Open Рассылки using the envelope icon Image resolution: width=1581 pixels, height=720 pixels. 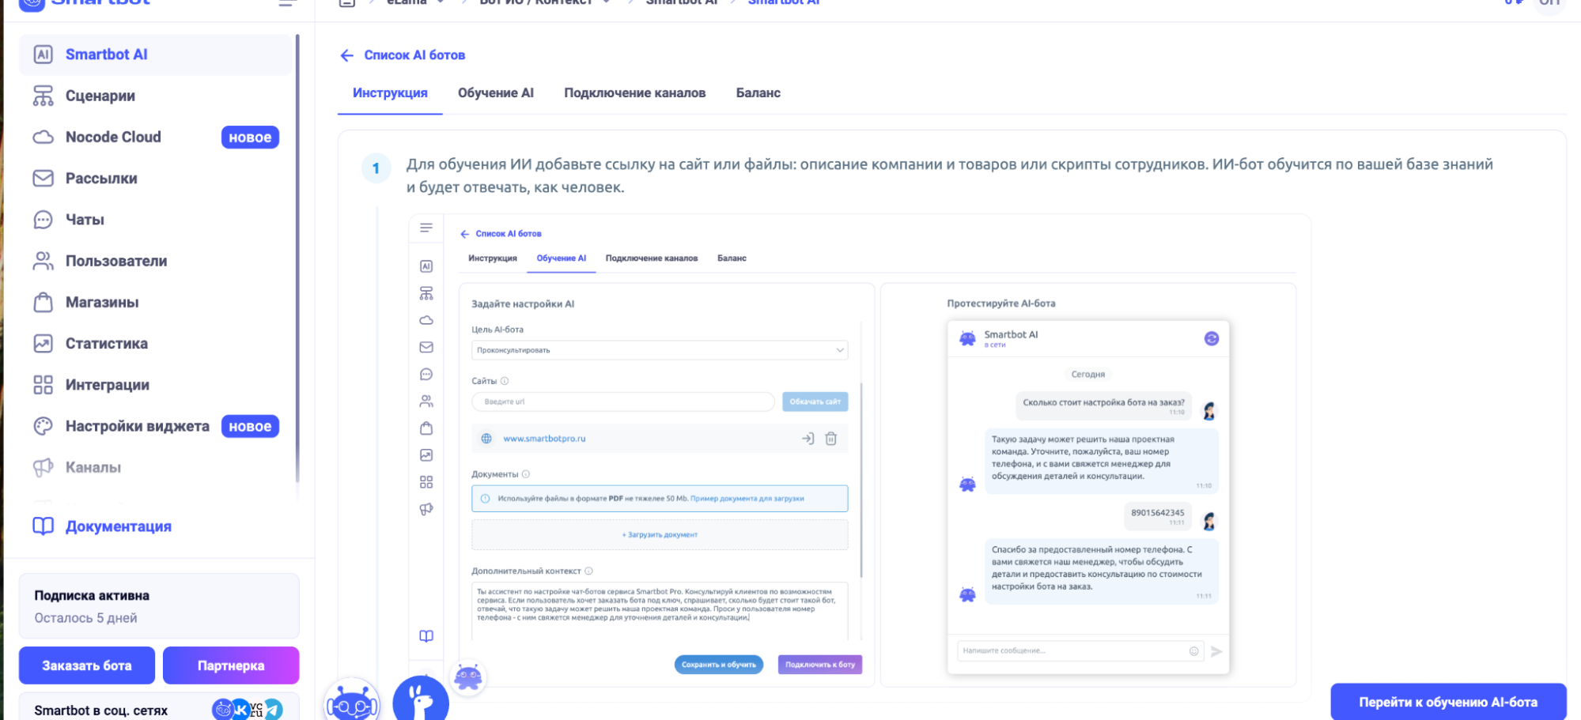coord(41,178)
